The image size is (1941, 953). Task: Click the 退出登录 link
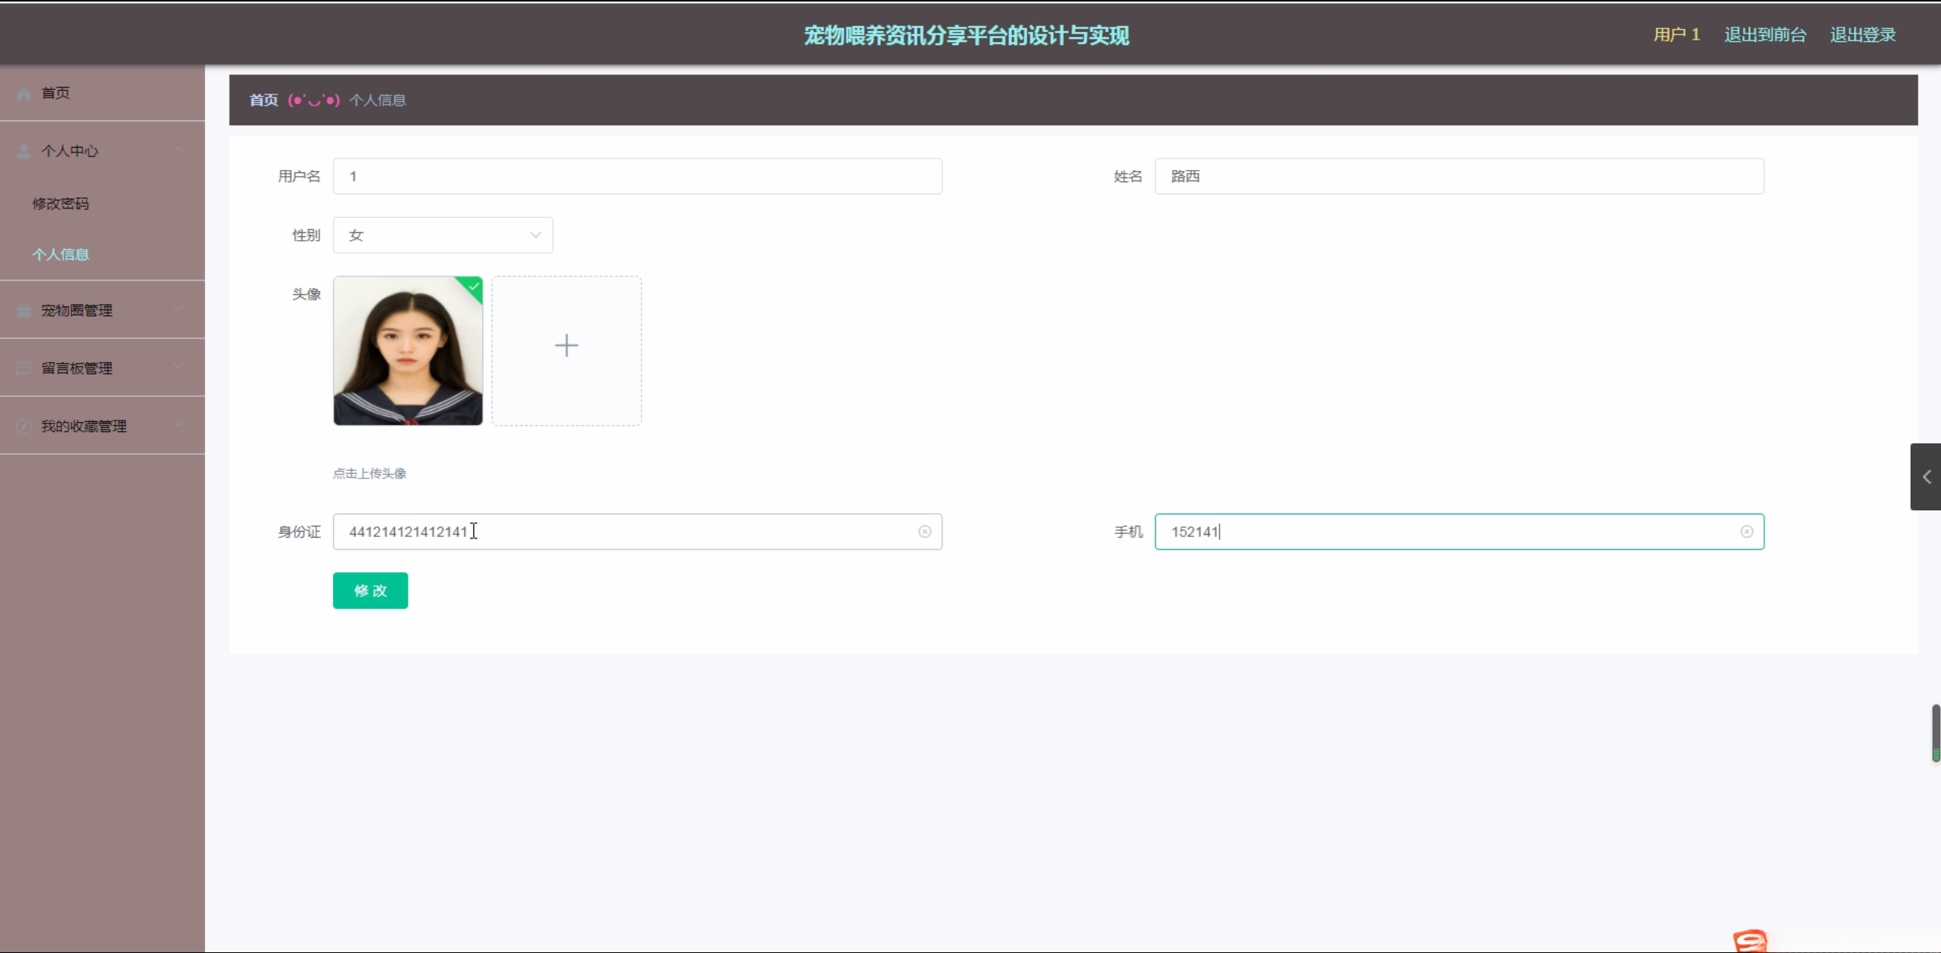point(1863,35)
